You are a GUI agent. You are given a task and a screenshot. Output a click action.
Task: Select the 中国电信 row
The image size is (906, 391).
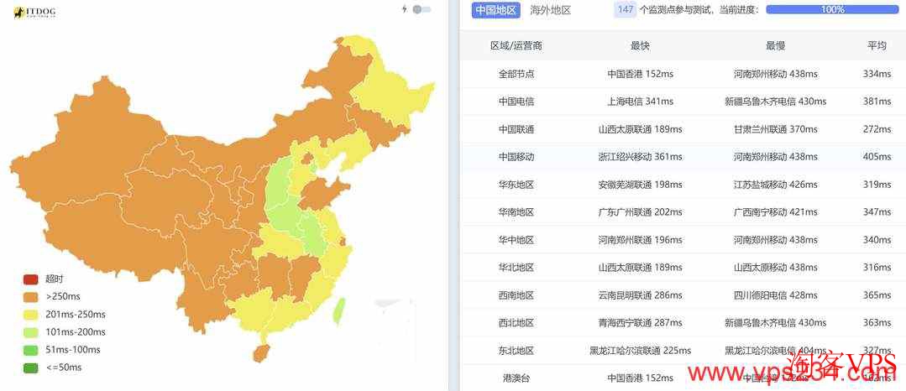(516, 102)
